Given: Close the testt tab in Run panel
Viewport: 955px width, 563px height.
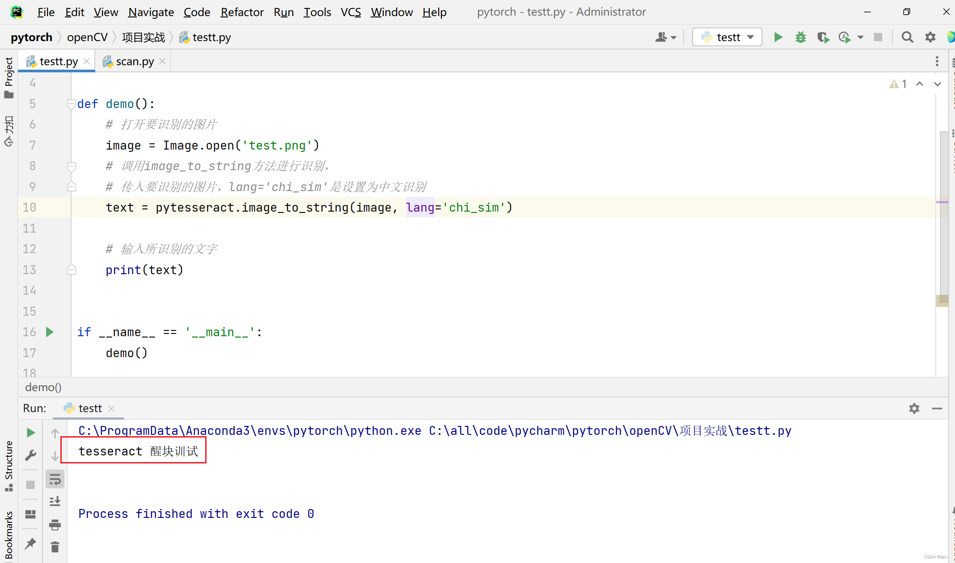Looking at the screenshot, I should [111, 409].
